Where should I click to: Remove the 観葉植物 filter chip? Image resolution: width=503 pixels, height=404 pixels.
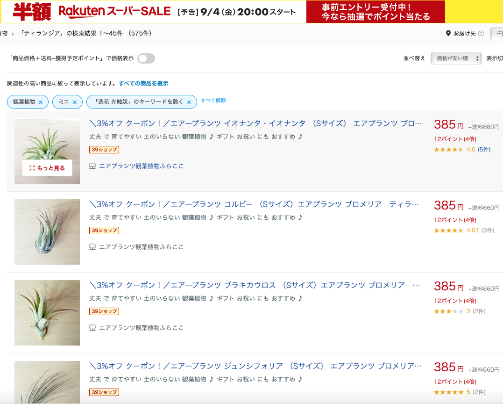(x=41, y=102)
